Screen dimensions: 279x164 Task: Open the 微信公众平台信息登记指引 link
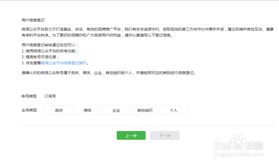[x=64, y=63]
